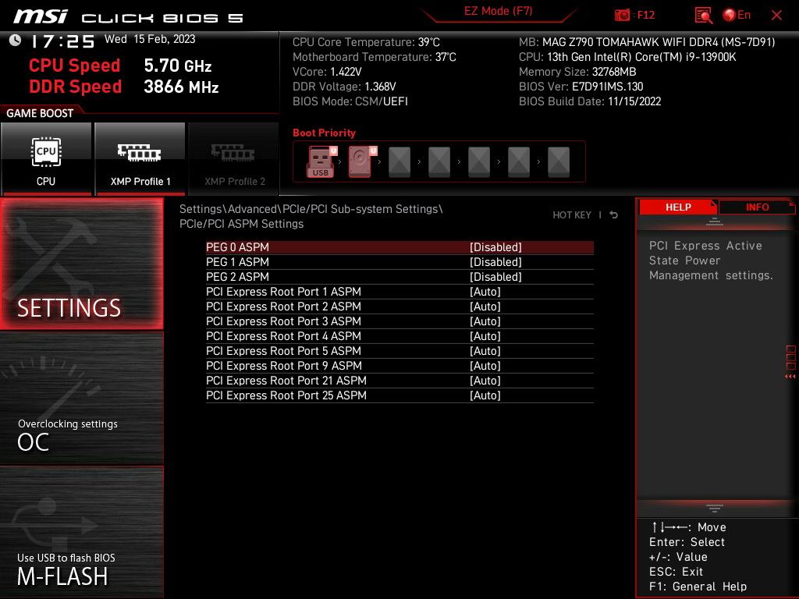Click the date Wed 15 Feb, 2023

150,39
